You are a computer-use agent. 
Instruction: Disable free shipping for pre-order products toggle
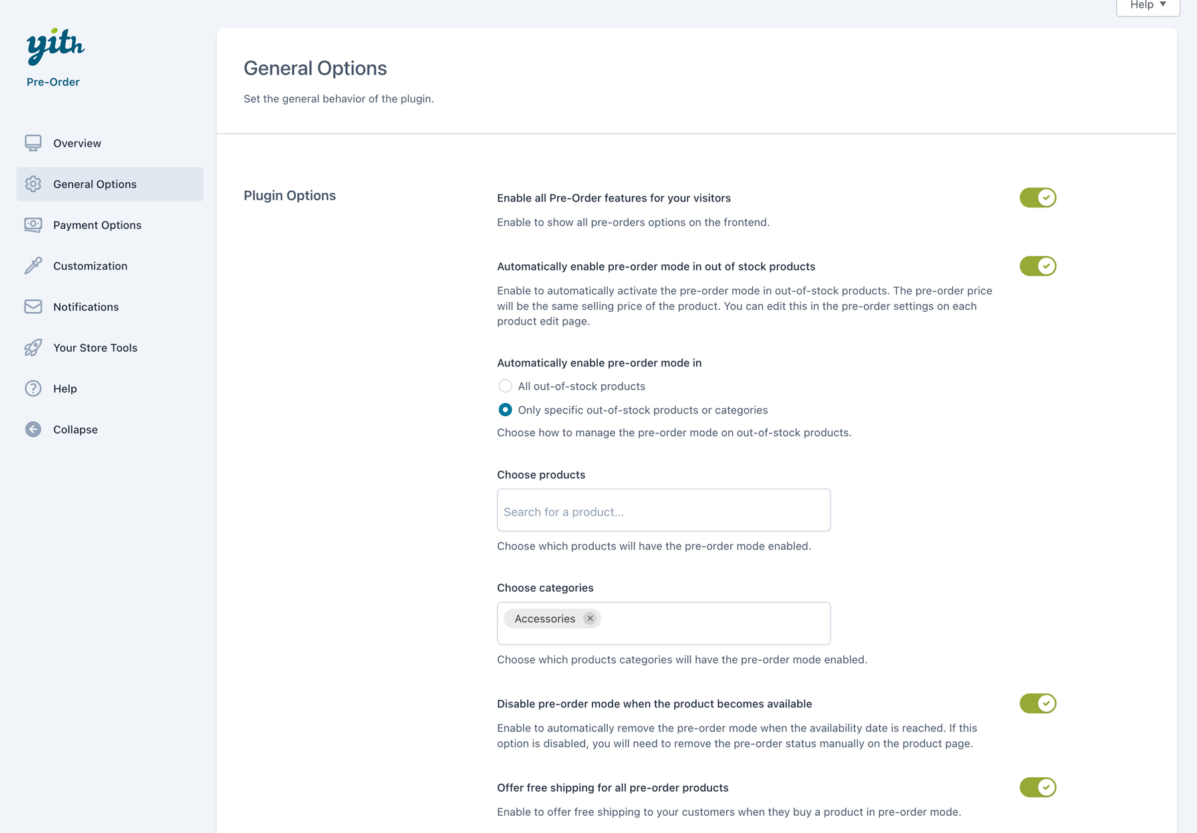pyautogui.click(x=1037, y=787)
